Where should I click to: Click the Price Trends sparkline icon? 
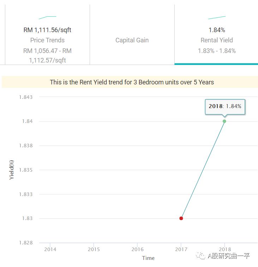coord(47,17)
